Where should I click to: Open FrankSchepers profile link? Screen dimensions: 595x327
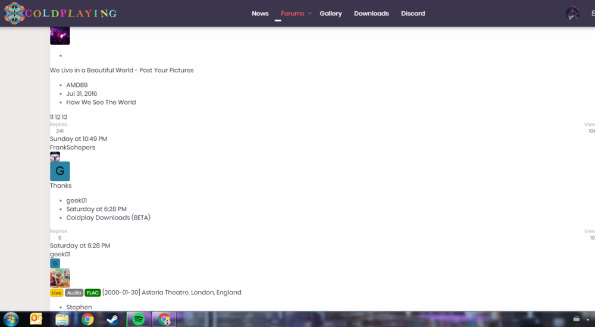click(x=73, y=147)
